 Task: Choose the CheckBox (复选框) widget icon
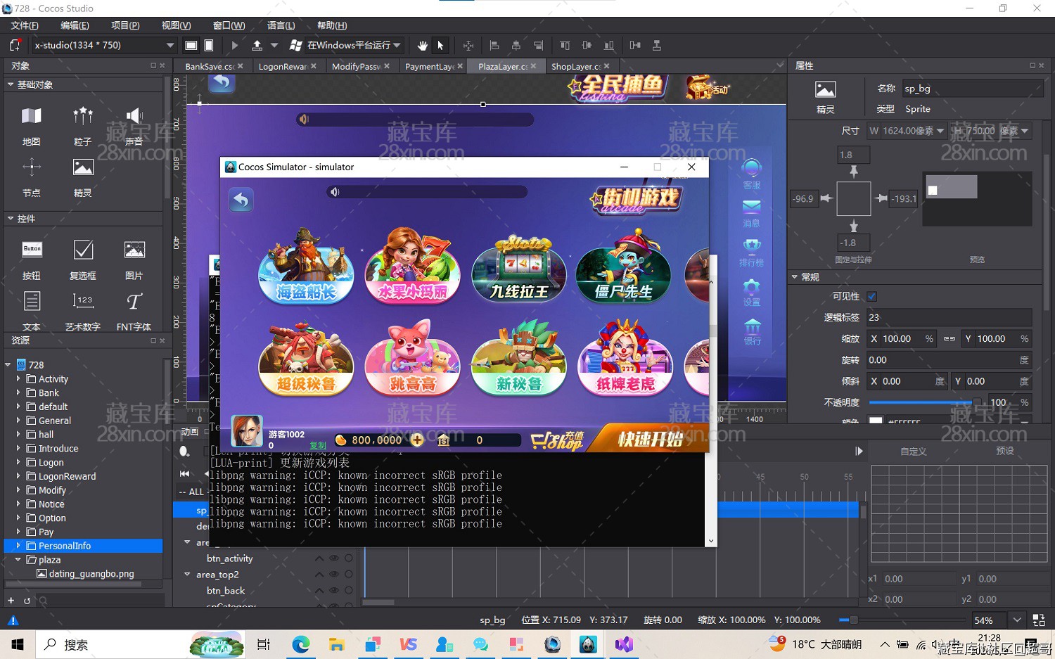[x=83, y=250]
